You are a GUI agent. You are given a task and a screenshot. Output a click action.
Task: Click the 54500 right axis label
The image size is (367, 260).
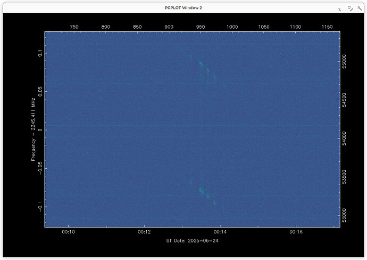click(x=344, y=100)
